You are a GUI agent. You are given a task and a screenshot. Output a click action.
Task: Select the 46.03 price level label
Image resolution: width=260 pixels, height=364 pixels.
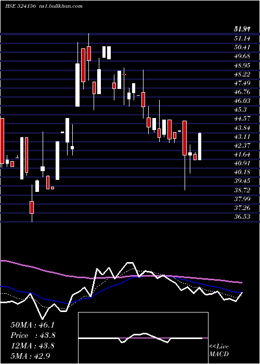click(242, 101)
